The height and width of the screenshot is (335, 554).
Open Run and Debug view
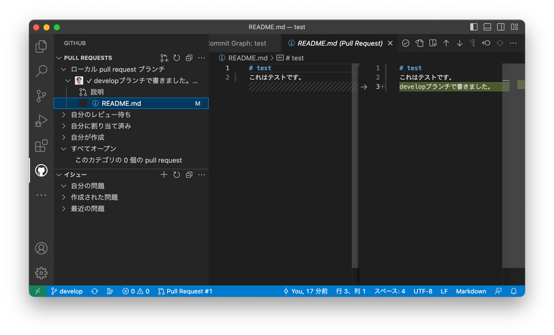(x=42, y=121)
